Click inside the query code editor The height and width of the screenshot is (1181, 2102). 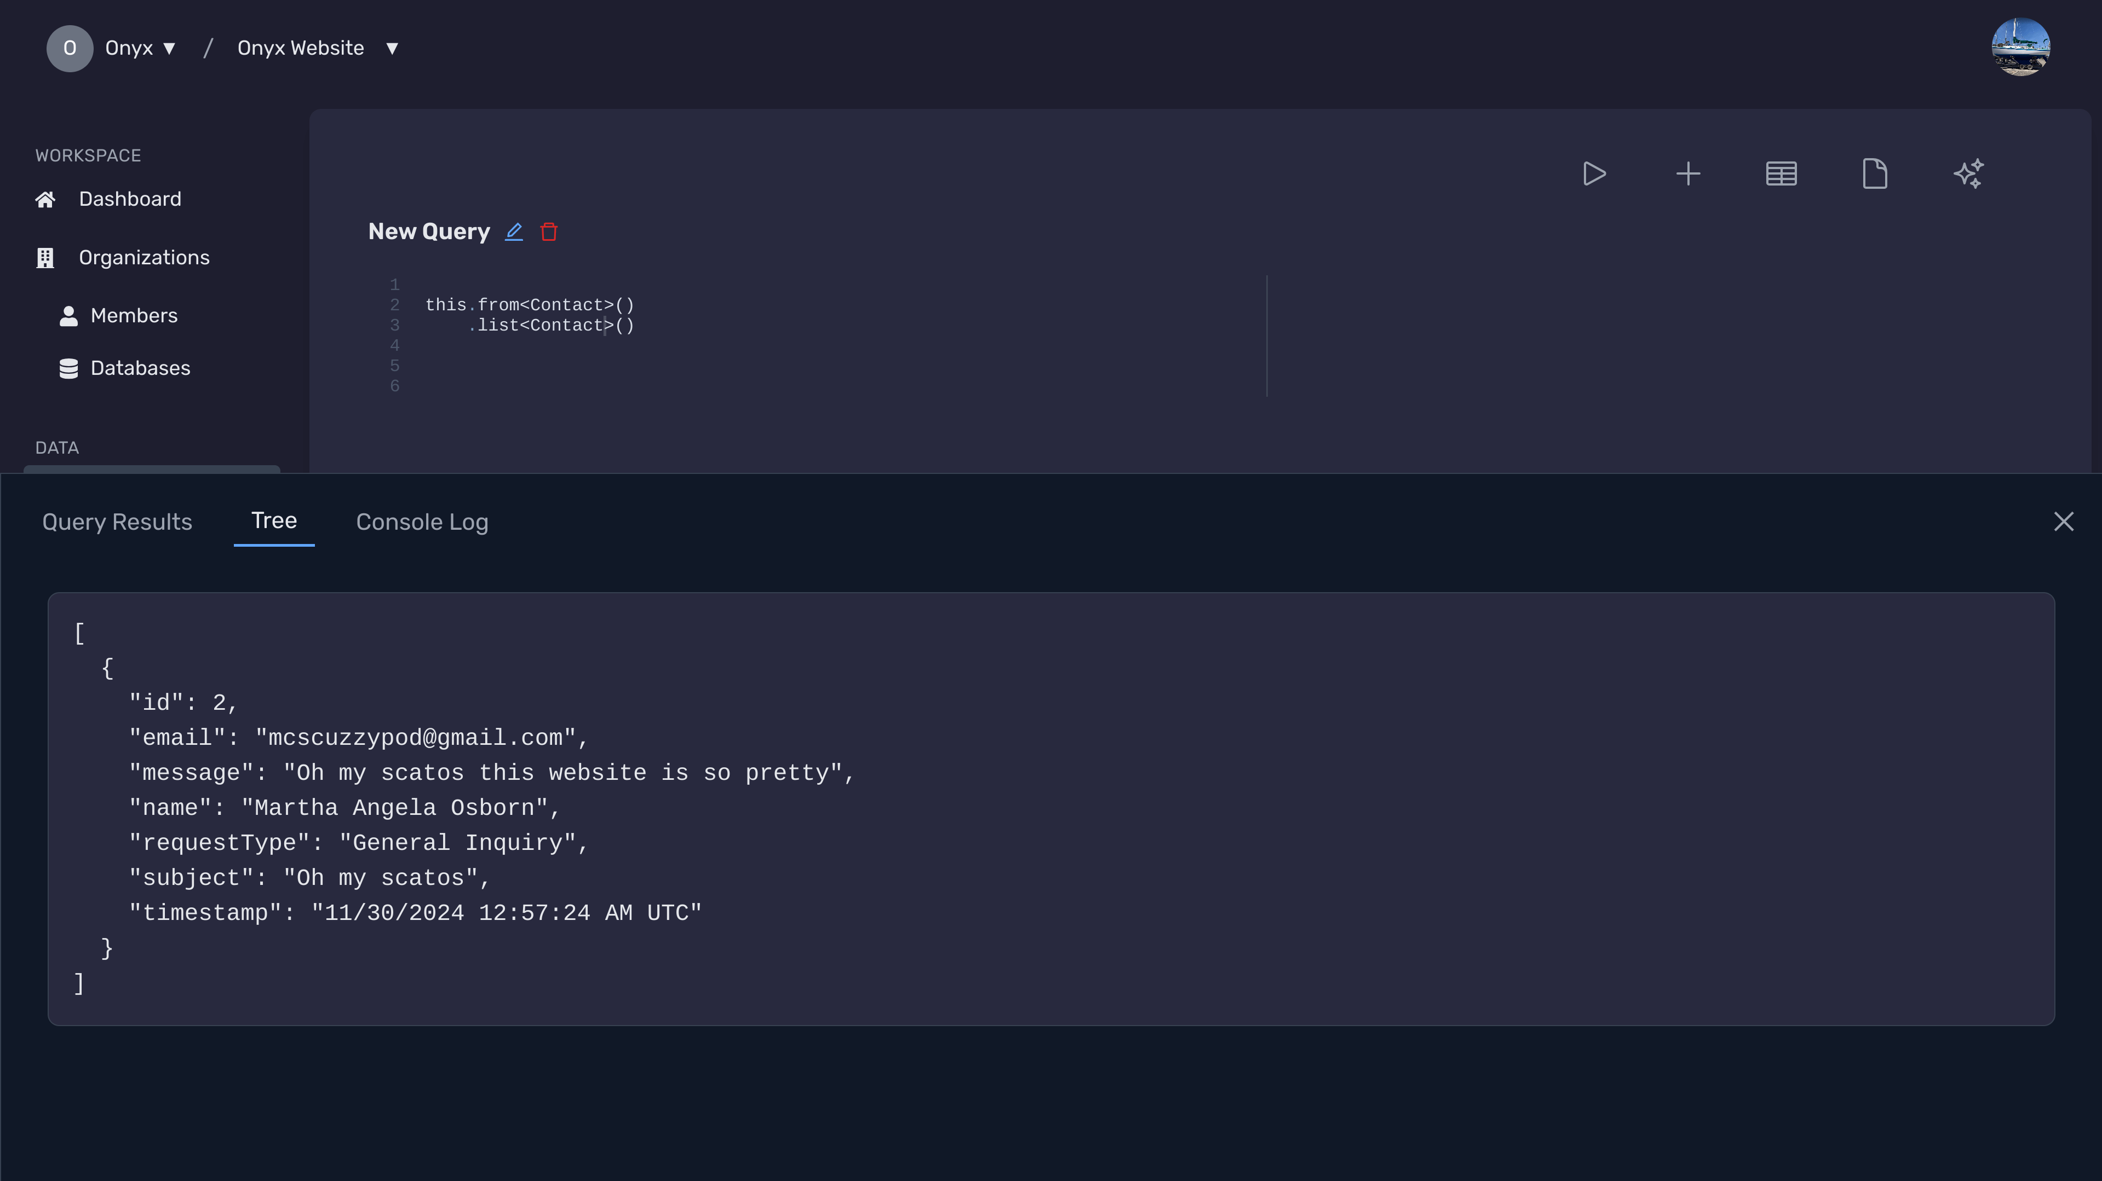[x=819, y=332]
